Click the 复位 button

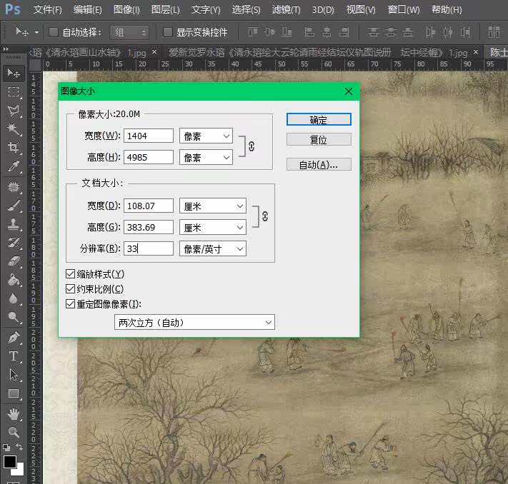[x=319, y=139]
